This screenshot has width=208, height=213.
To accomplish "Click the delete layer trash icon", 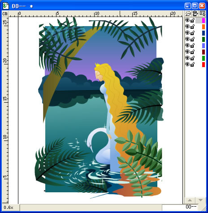I will point(195,14).
